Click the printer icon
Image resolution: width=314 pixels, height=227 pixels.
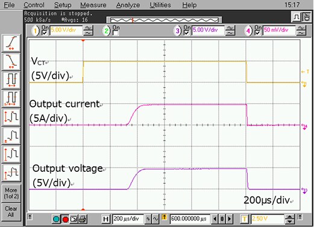coord(83,219)
